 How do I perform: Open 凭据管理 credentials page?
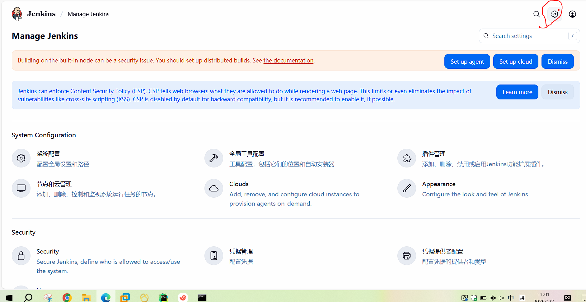pyautogui.click(x=241, y=251)
